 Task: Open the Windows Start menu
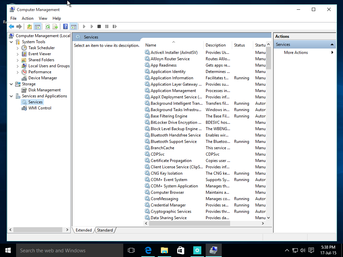point(8,250)
